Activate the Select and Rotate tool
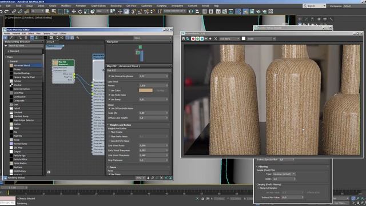366x206 pixels. [80, 11]
